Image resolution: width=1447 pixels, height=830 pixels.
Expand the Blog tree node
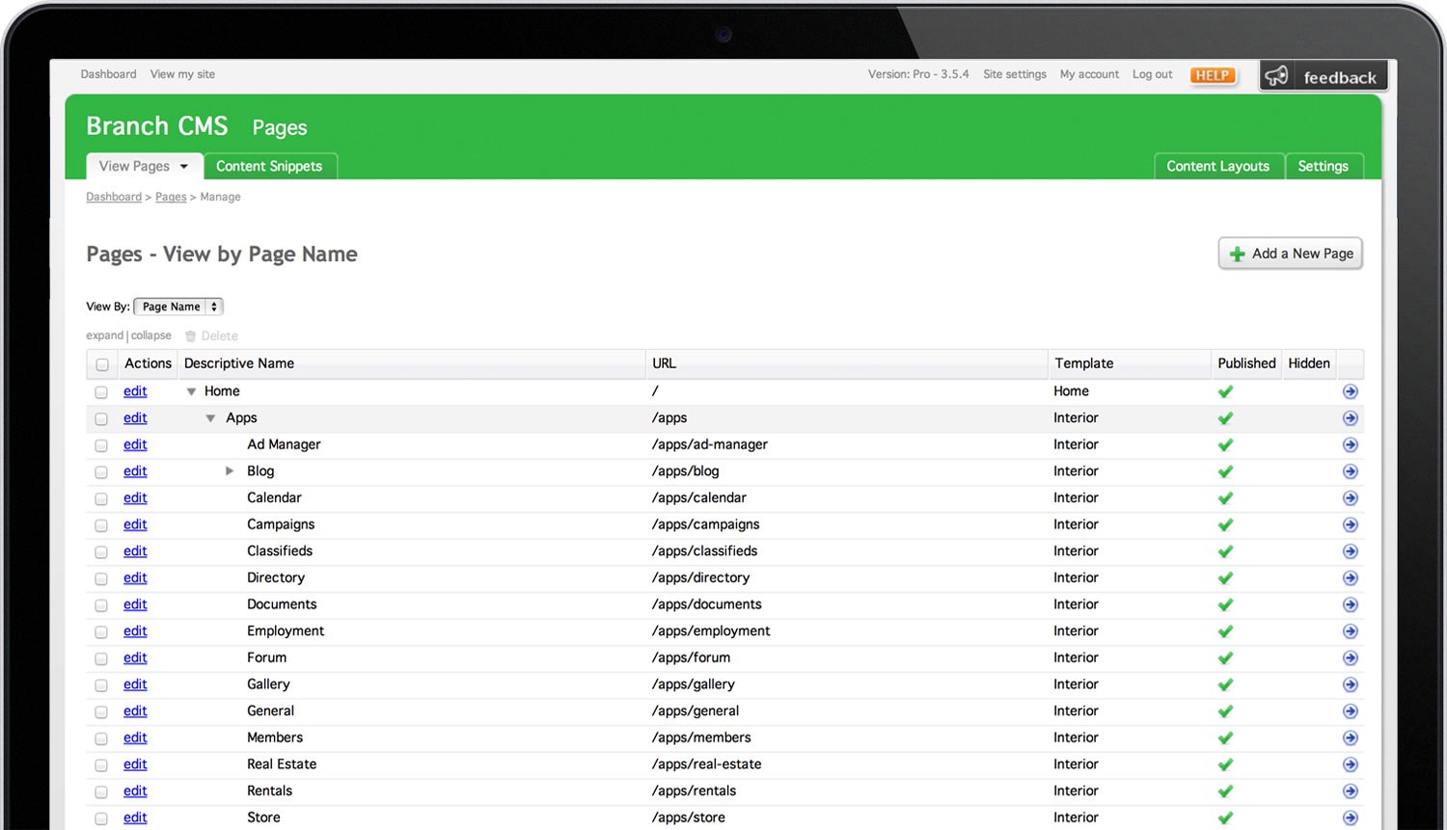coord(230,471)
